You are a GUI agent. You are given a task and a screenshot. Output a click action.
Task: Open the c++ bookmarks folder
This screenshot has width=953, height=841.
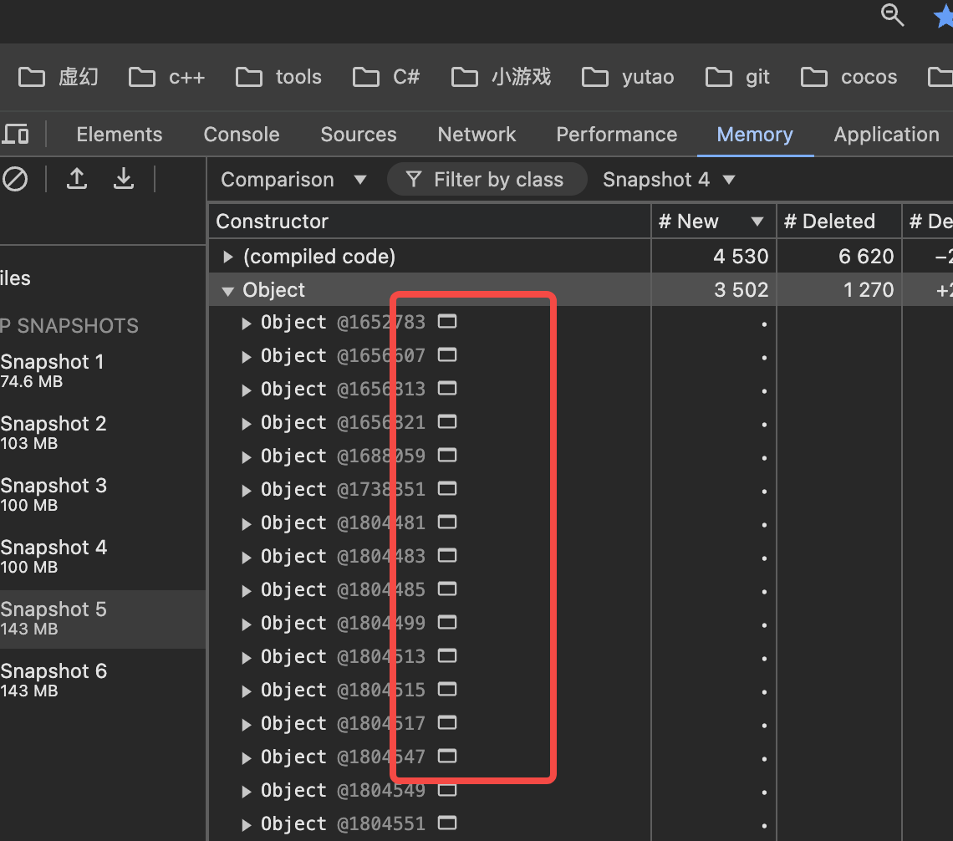(x=167, y=77)
